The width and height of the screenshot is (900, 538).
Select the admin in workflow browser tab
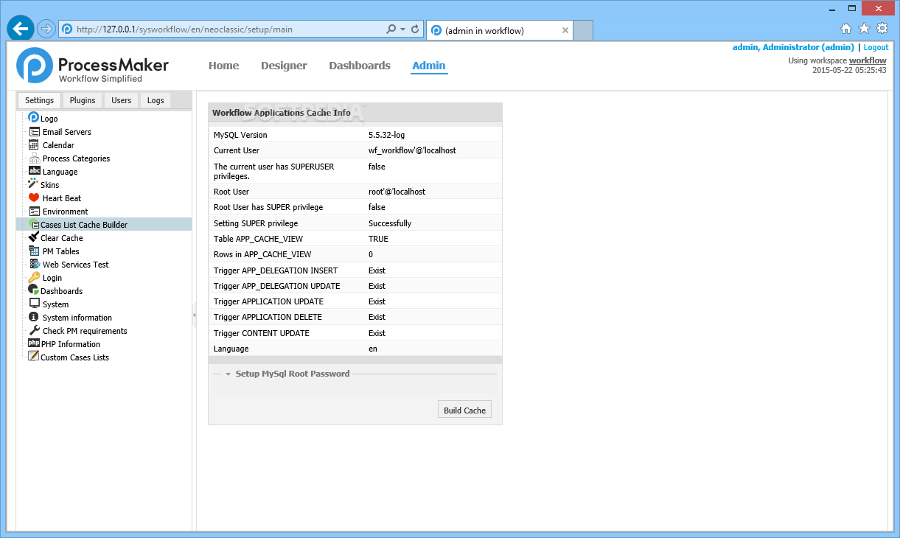499,30
